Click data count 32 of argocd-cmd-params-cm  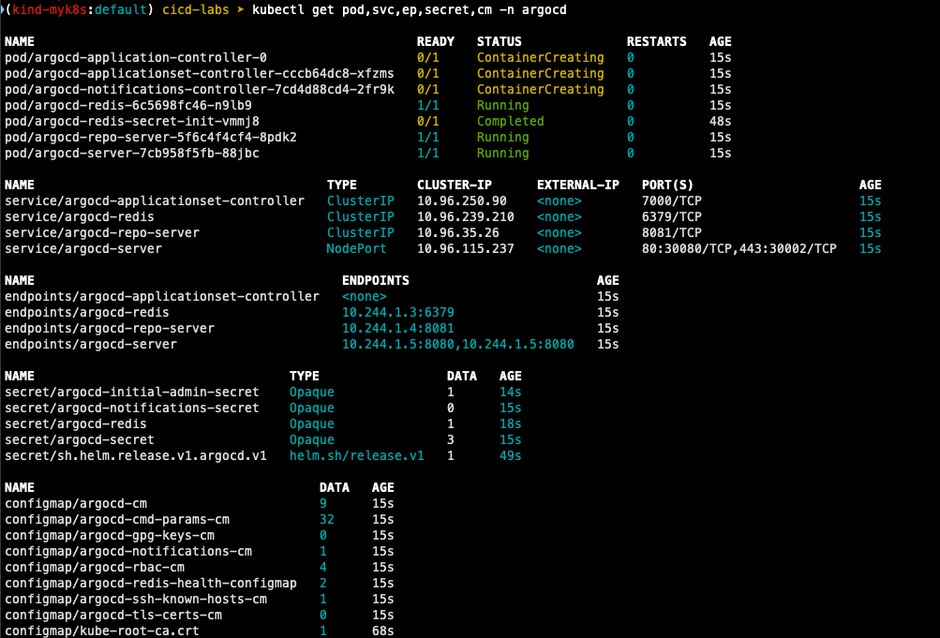click(327, 519)
